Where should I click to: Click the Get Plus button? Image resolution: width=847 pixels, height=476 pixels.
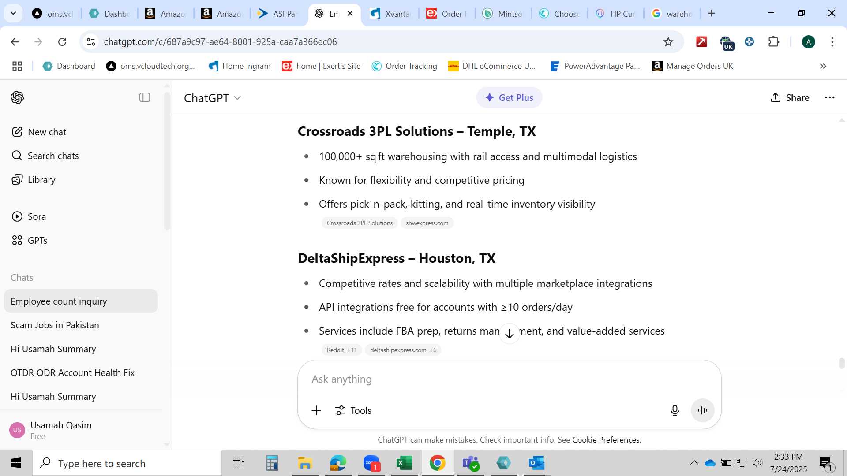pyautogui.click(x=509, y=97)
